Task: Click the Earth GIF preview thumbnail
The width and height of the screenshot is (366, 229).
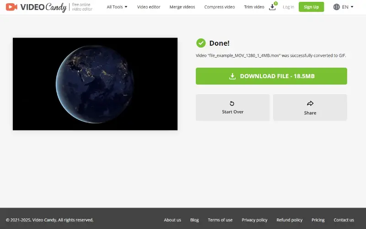Action: coord(95,84)
